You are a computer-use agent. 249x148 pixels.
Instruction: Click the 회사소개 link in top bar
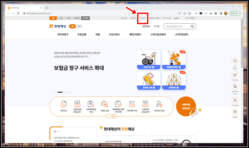coord(124,18)
